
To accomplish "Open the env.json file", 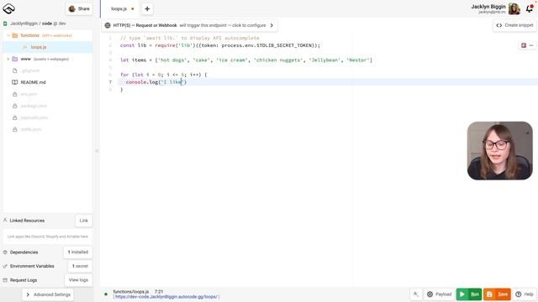I will [29, 94].
